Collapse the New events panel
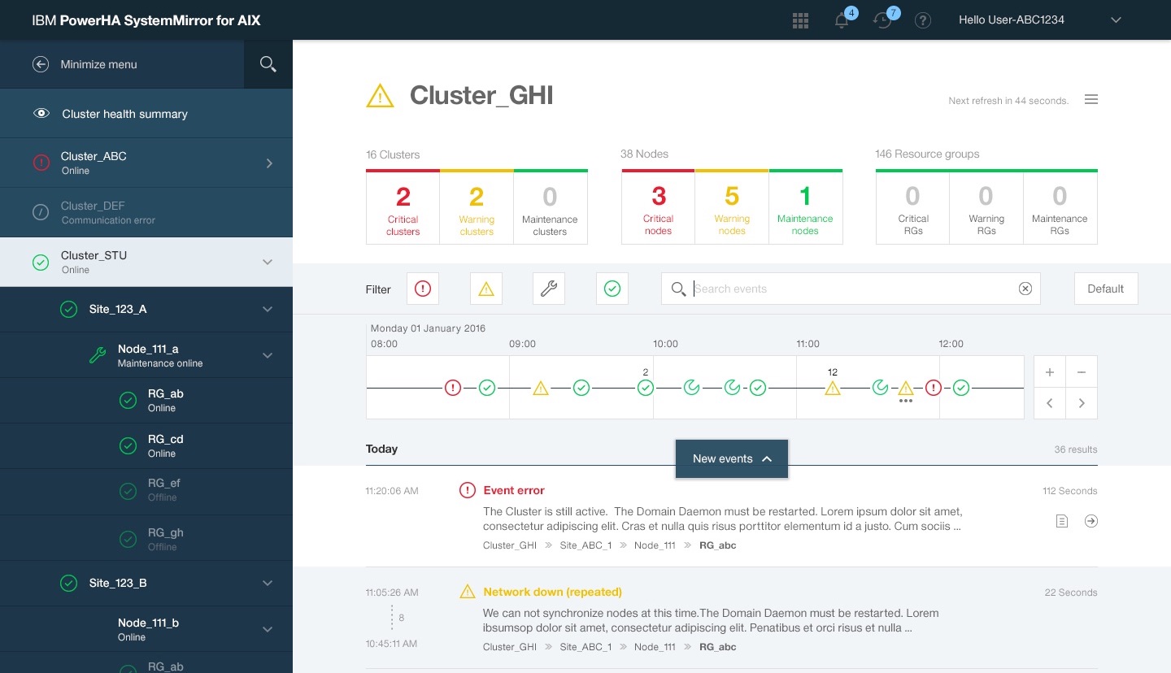Viewport: 1171px width, 673px height. (731, 458)
